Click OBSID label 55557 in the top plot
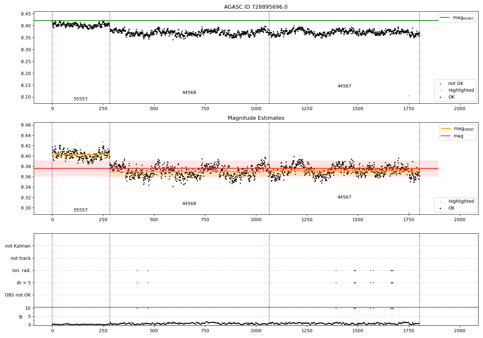 (x=80, y=99)
